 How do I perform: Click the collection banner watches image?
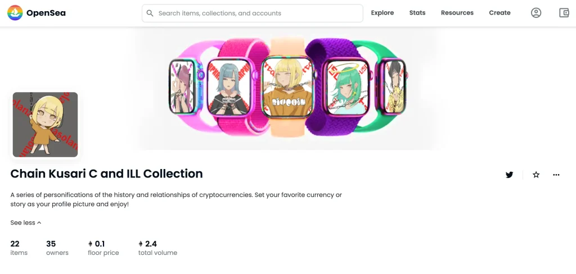tap(287, 88)
